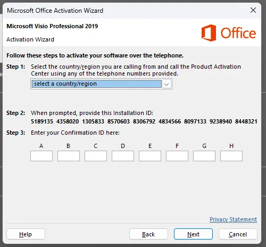The image size is (266, 247).
Task: Click 'Enter your Confirmation ID here:' text
Action: tap(75, 133)
